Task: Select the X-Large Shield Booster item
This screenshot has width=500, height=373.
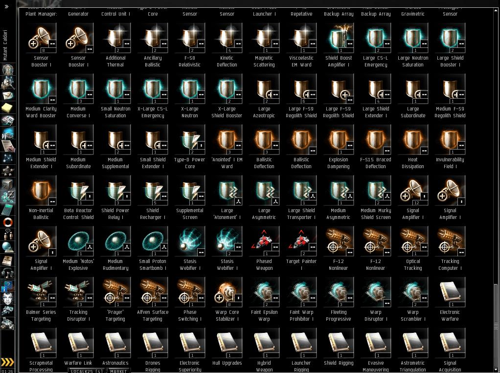Action: [227, 88]
